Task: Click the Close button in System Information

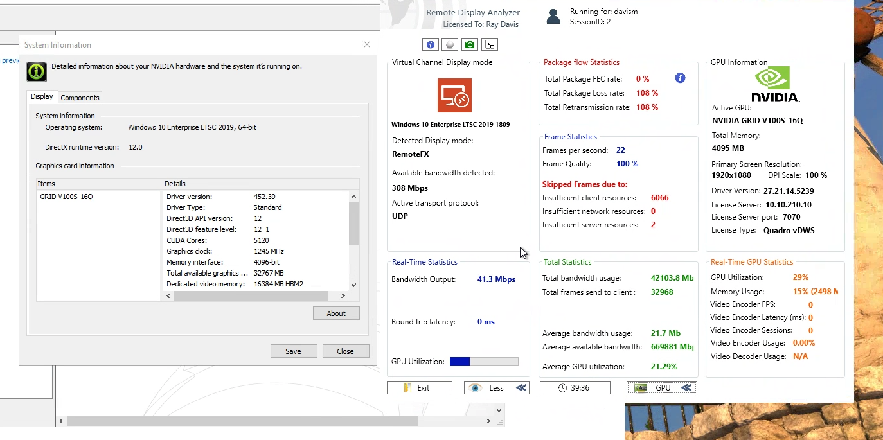Action: point(345,351)
